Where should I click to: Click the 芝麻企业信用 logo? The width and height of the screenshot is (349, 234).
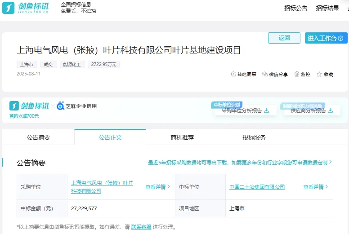[76, 106]
